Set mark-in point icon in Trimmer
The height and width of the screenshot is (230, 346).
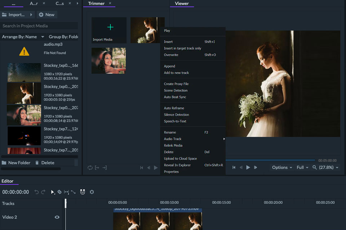tap(97, 168)
